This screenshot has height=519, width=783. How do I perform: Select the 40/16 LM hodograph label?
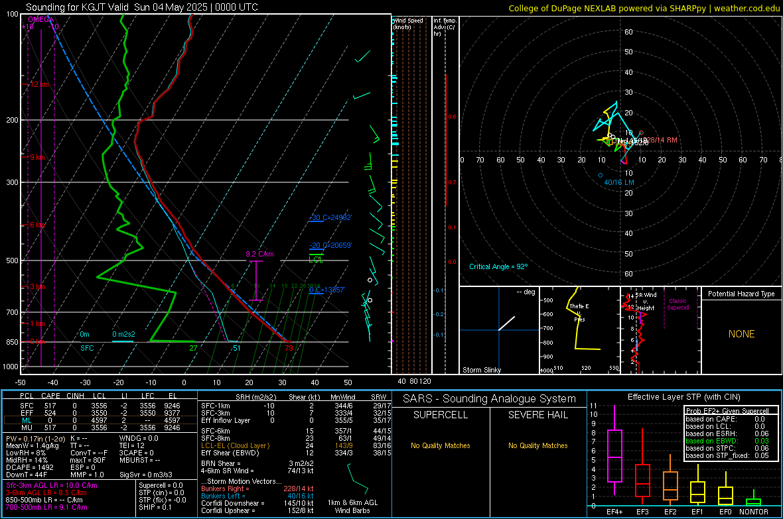pos(619,182)
